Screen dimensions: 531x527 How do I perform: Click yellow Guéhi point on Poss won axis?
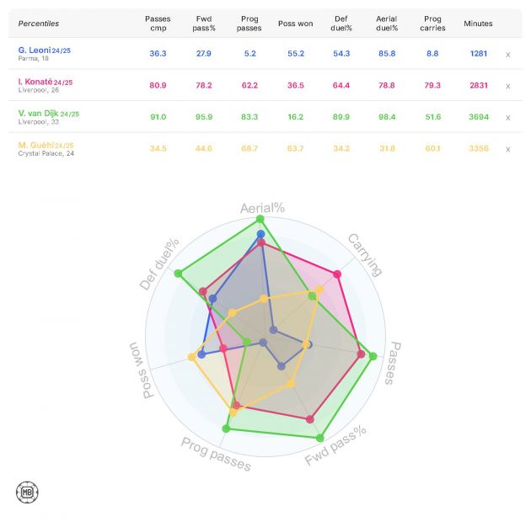(x=192, y=357)
